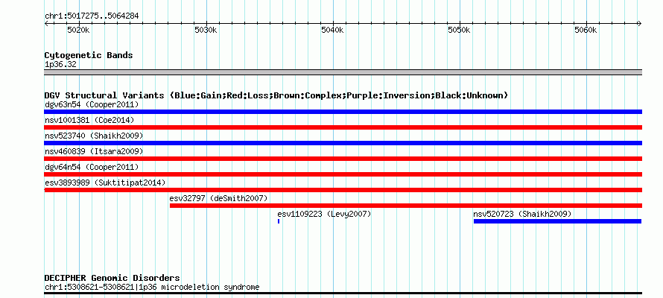Click the esv1109223 (Levy2007) label
This screenshot has width=663, height=298.
point(324,214)
